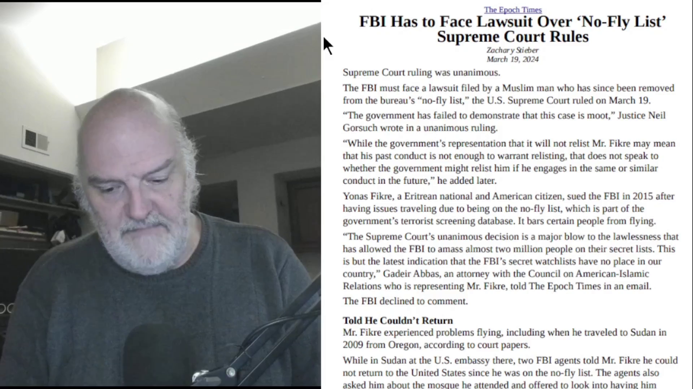Click the author name Zachary Stieber
Viewport: 693px width, 389px height.
tap(512, 50)
